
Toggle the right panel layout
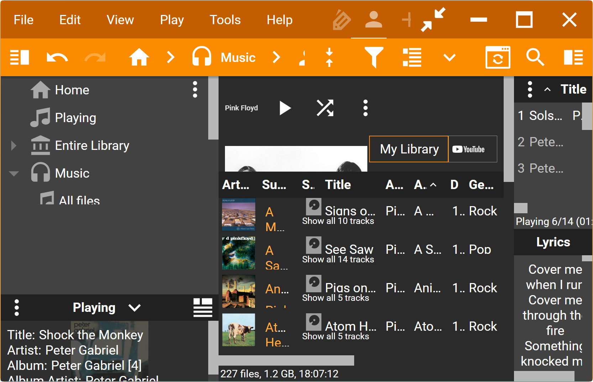(x=573, y=57)
